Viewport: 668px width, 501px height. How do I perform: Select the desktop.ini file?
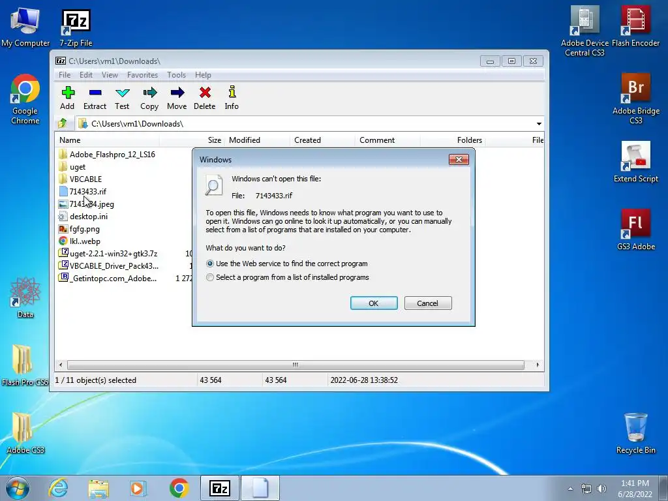(x=88, y=217)
